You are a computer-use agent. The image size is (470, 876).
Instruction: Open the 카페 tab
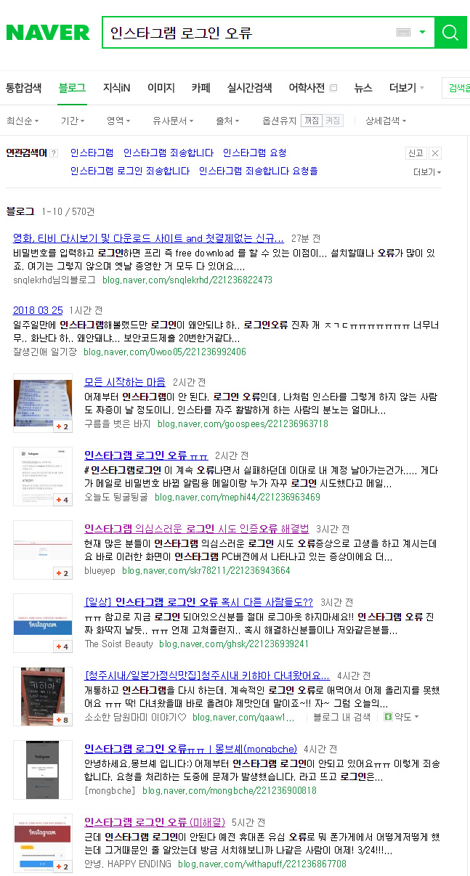[x=200, y=88]
